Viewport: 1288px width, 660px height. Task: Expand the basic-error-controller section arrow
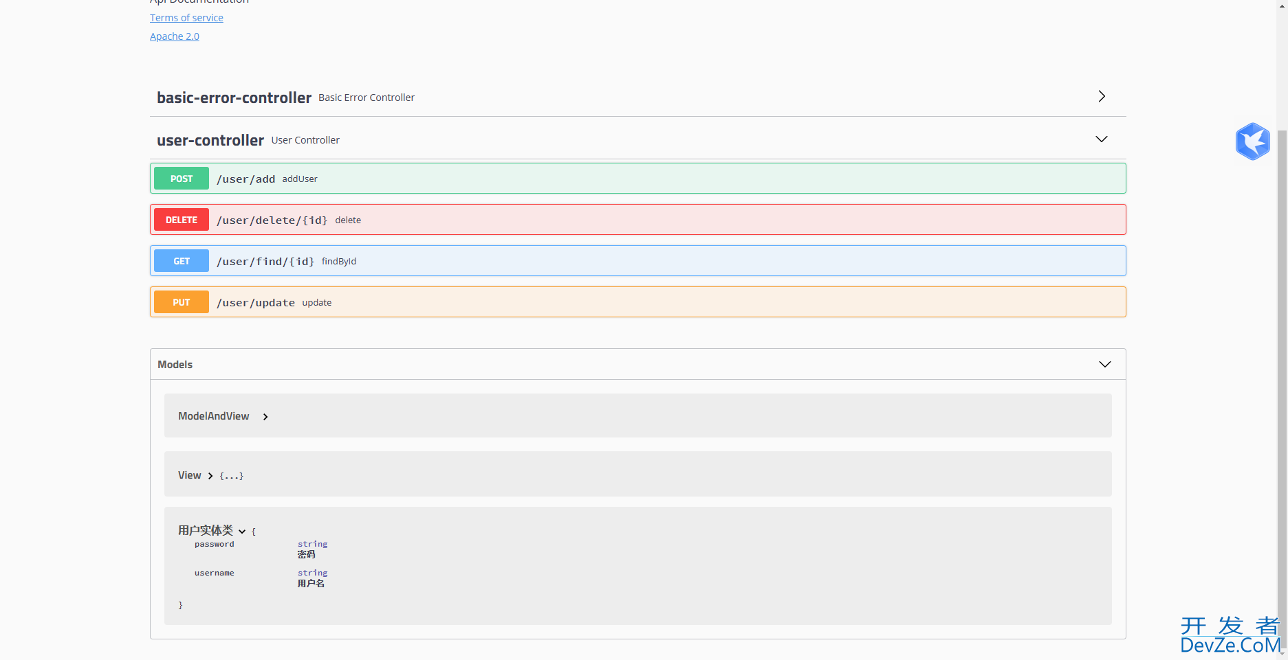(1102, 96)
